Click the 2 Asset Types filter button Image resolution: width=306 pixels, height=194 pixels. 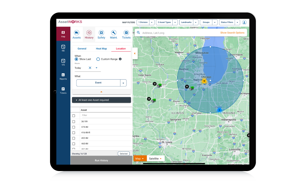(x=164, y=22)
